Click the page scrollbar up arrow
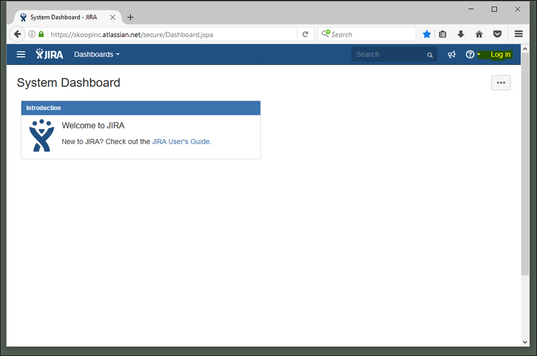 [525, 49]
